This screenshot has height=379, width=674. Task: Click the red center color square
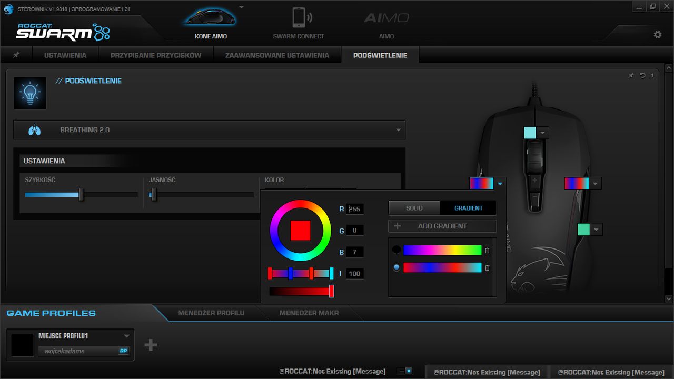pos(300,230)
